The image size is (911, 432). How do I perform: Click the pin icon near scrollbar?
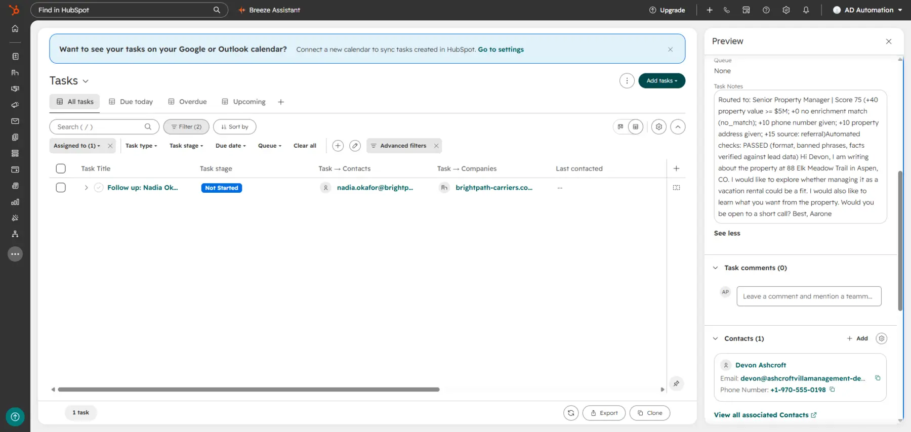point(676,383)
